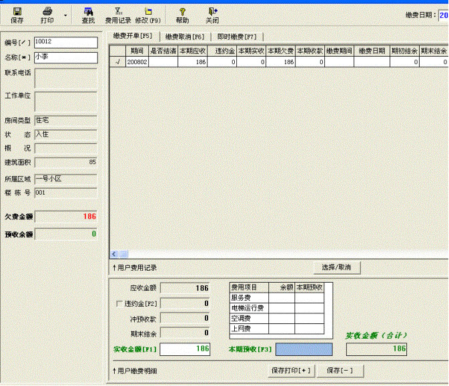Viewport: 449px width, 386px height.
Task: Click the 选择/取消 button
Action: point(336,267)
